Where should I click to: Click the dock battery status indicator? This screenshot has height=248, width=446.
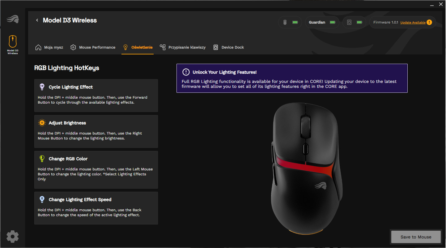354,22
